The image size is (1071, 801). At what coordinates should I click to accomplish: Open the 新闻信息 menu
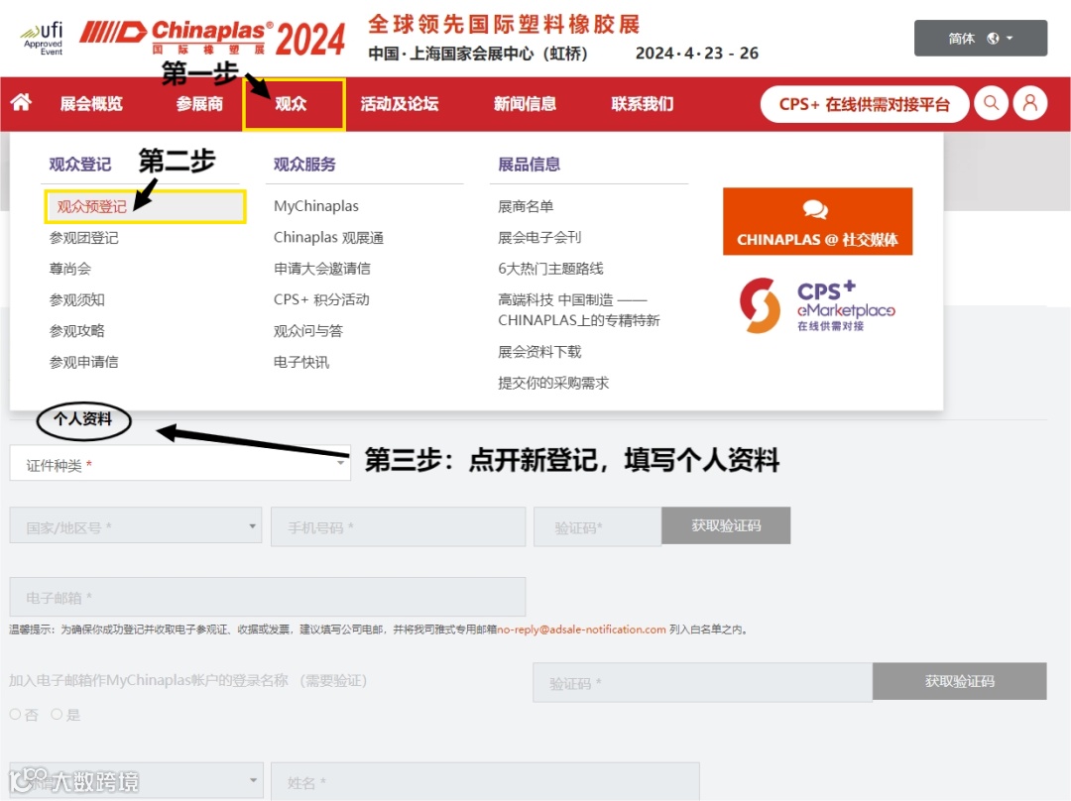pyautogui.click(x=525, y=104)
